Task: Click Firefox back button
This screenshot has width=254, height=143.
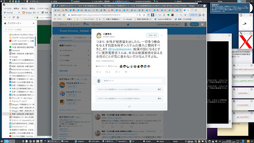Action: (5, 17)
